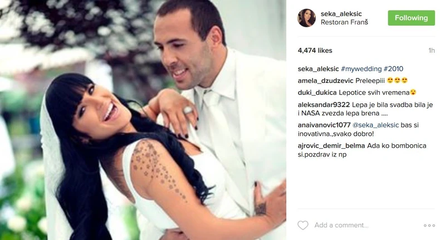The image size is (440, 240).
Task: Click the wedding photo
Action: 143,120
